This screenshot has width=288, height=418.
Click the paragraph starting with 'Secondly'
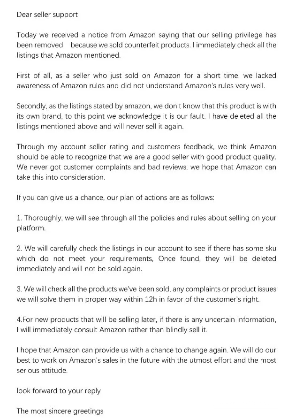(x=146, y=116)
